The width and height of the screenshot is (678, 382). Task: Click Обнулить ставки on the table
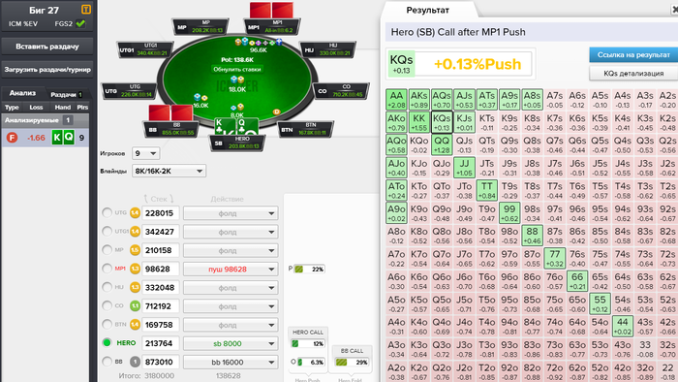pyautogui.click(x=237, y=69)
